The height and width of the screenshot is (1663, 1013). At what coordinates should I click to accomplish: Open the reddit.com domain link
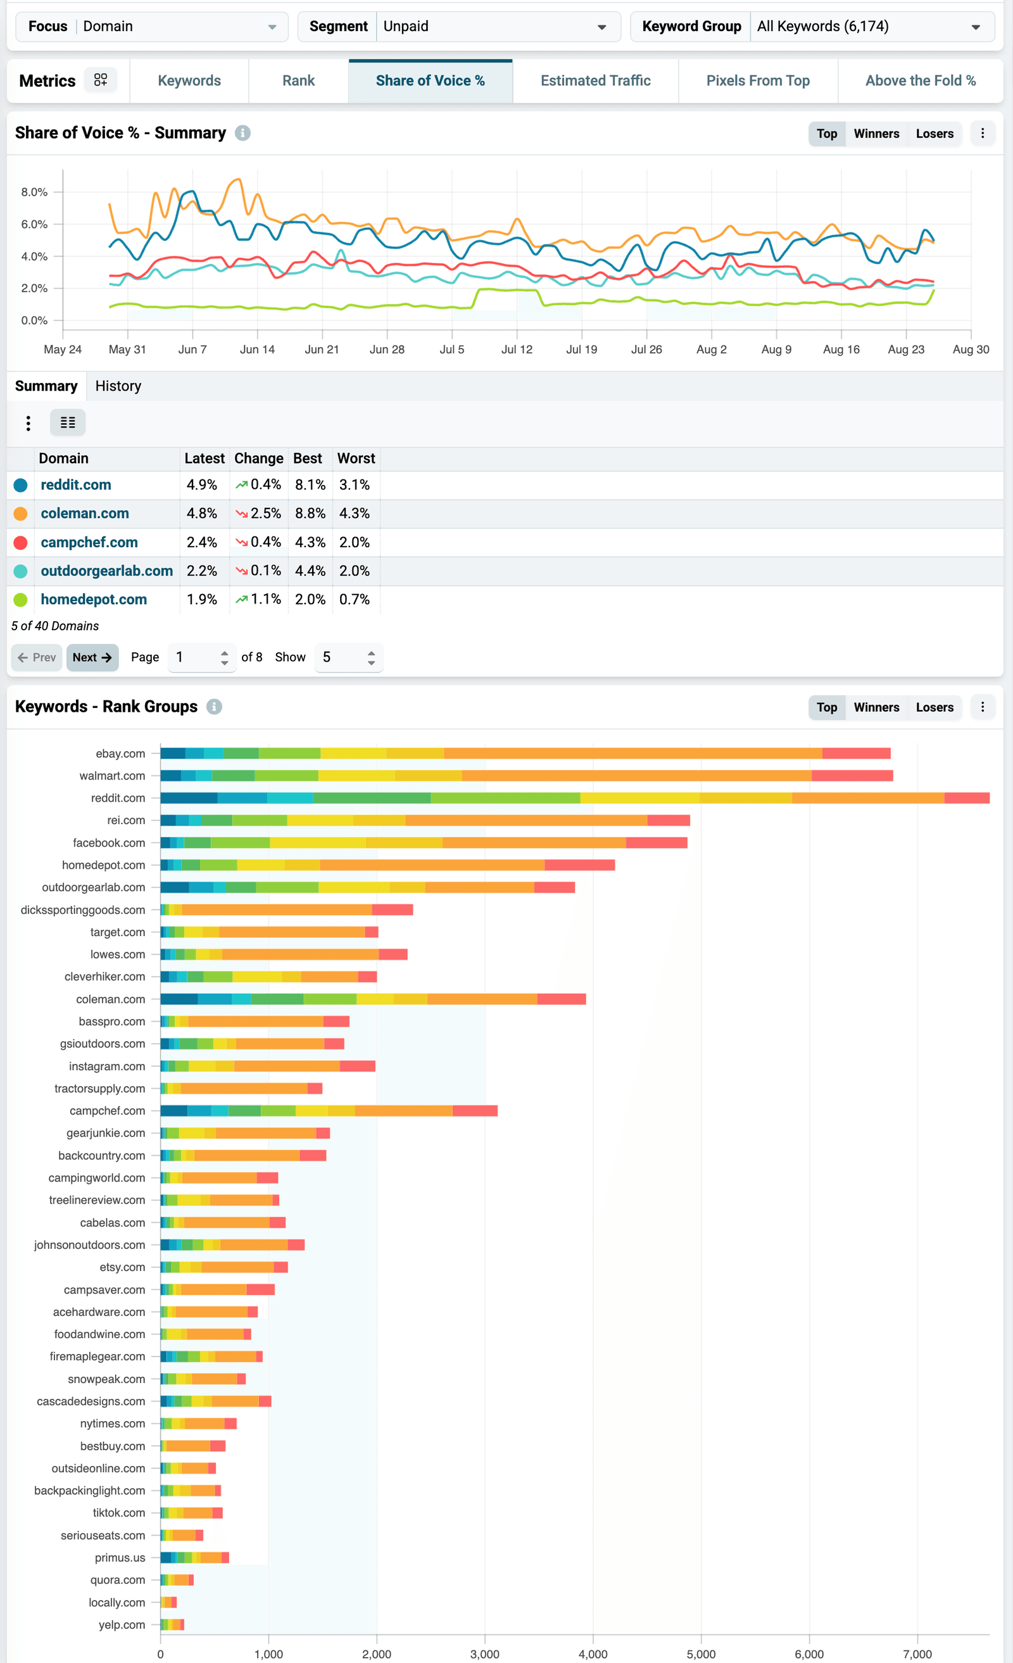click(75, 484)
